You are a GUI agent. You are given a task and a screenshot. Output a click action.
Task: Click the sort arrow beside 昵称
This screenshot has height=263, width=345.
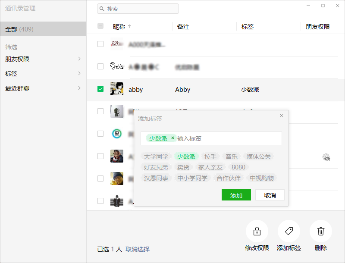click(129, 27)
